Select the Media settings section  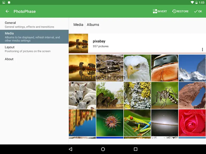tap(34, 37)
